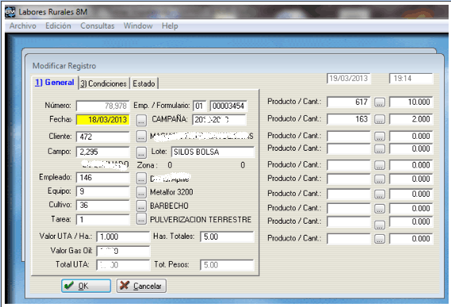The width and height of the screenshot is (451, 307).
Task: Click the Cliente field with 472
Action: coord(103,136)
